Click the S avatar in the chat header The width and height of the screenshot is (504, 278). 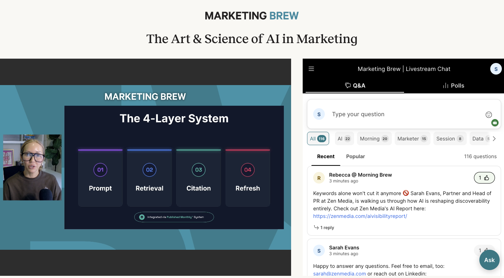click(x=496, y=68)
